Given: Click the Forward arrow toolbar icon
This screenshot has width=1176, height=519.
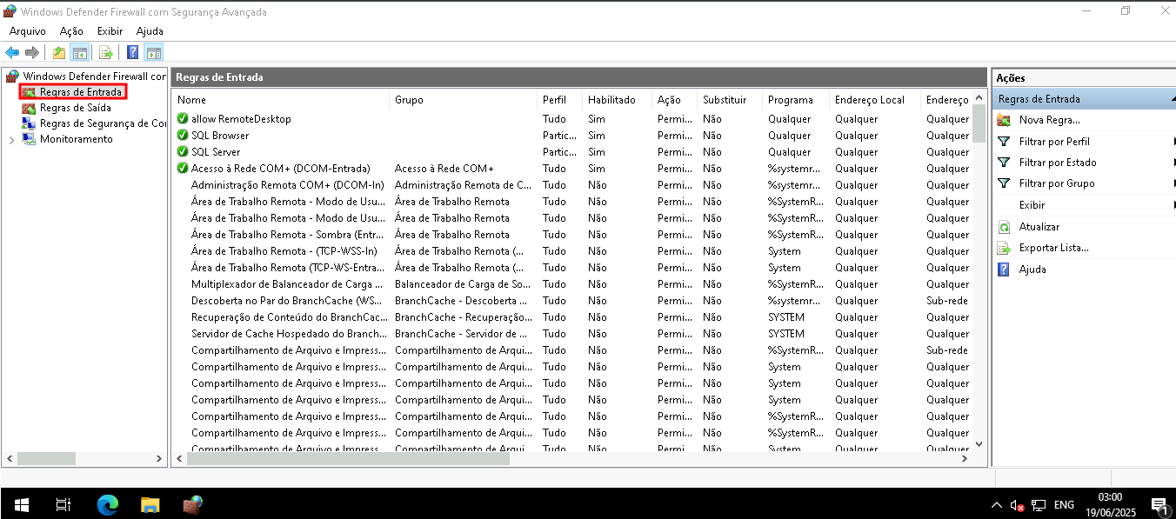Looking at the screenshot, I should (32, 52).
